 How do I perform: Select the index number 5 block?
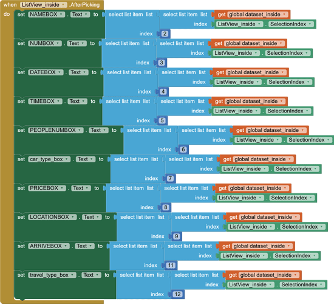coord(162,120)
